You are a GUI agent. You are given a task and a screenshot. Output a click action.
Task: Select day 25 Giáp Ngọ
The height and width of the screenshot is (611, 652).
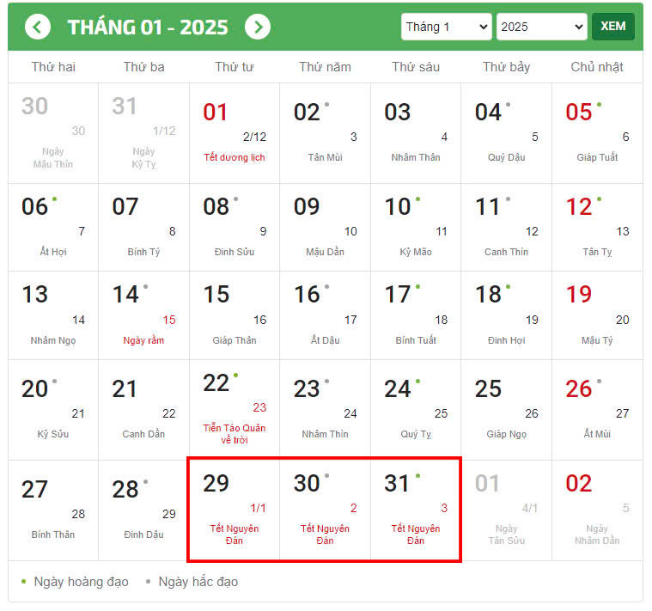tap(506, 409)
